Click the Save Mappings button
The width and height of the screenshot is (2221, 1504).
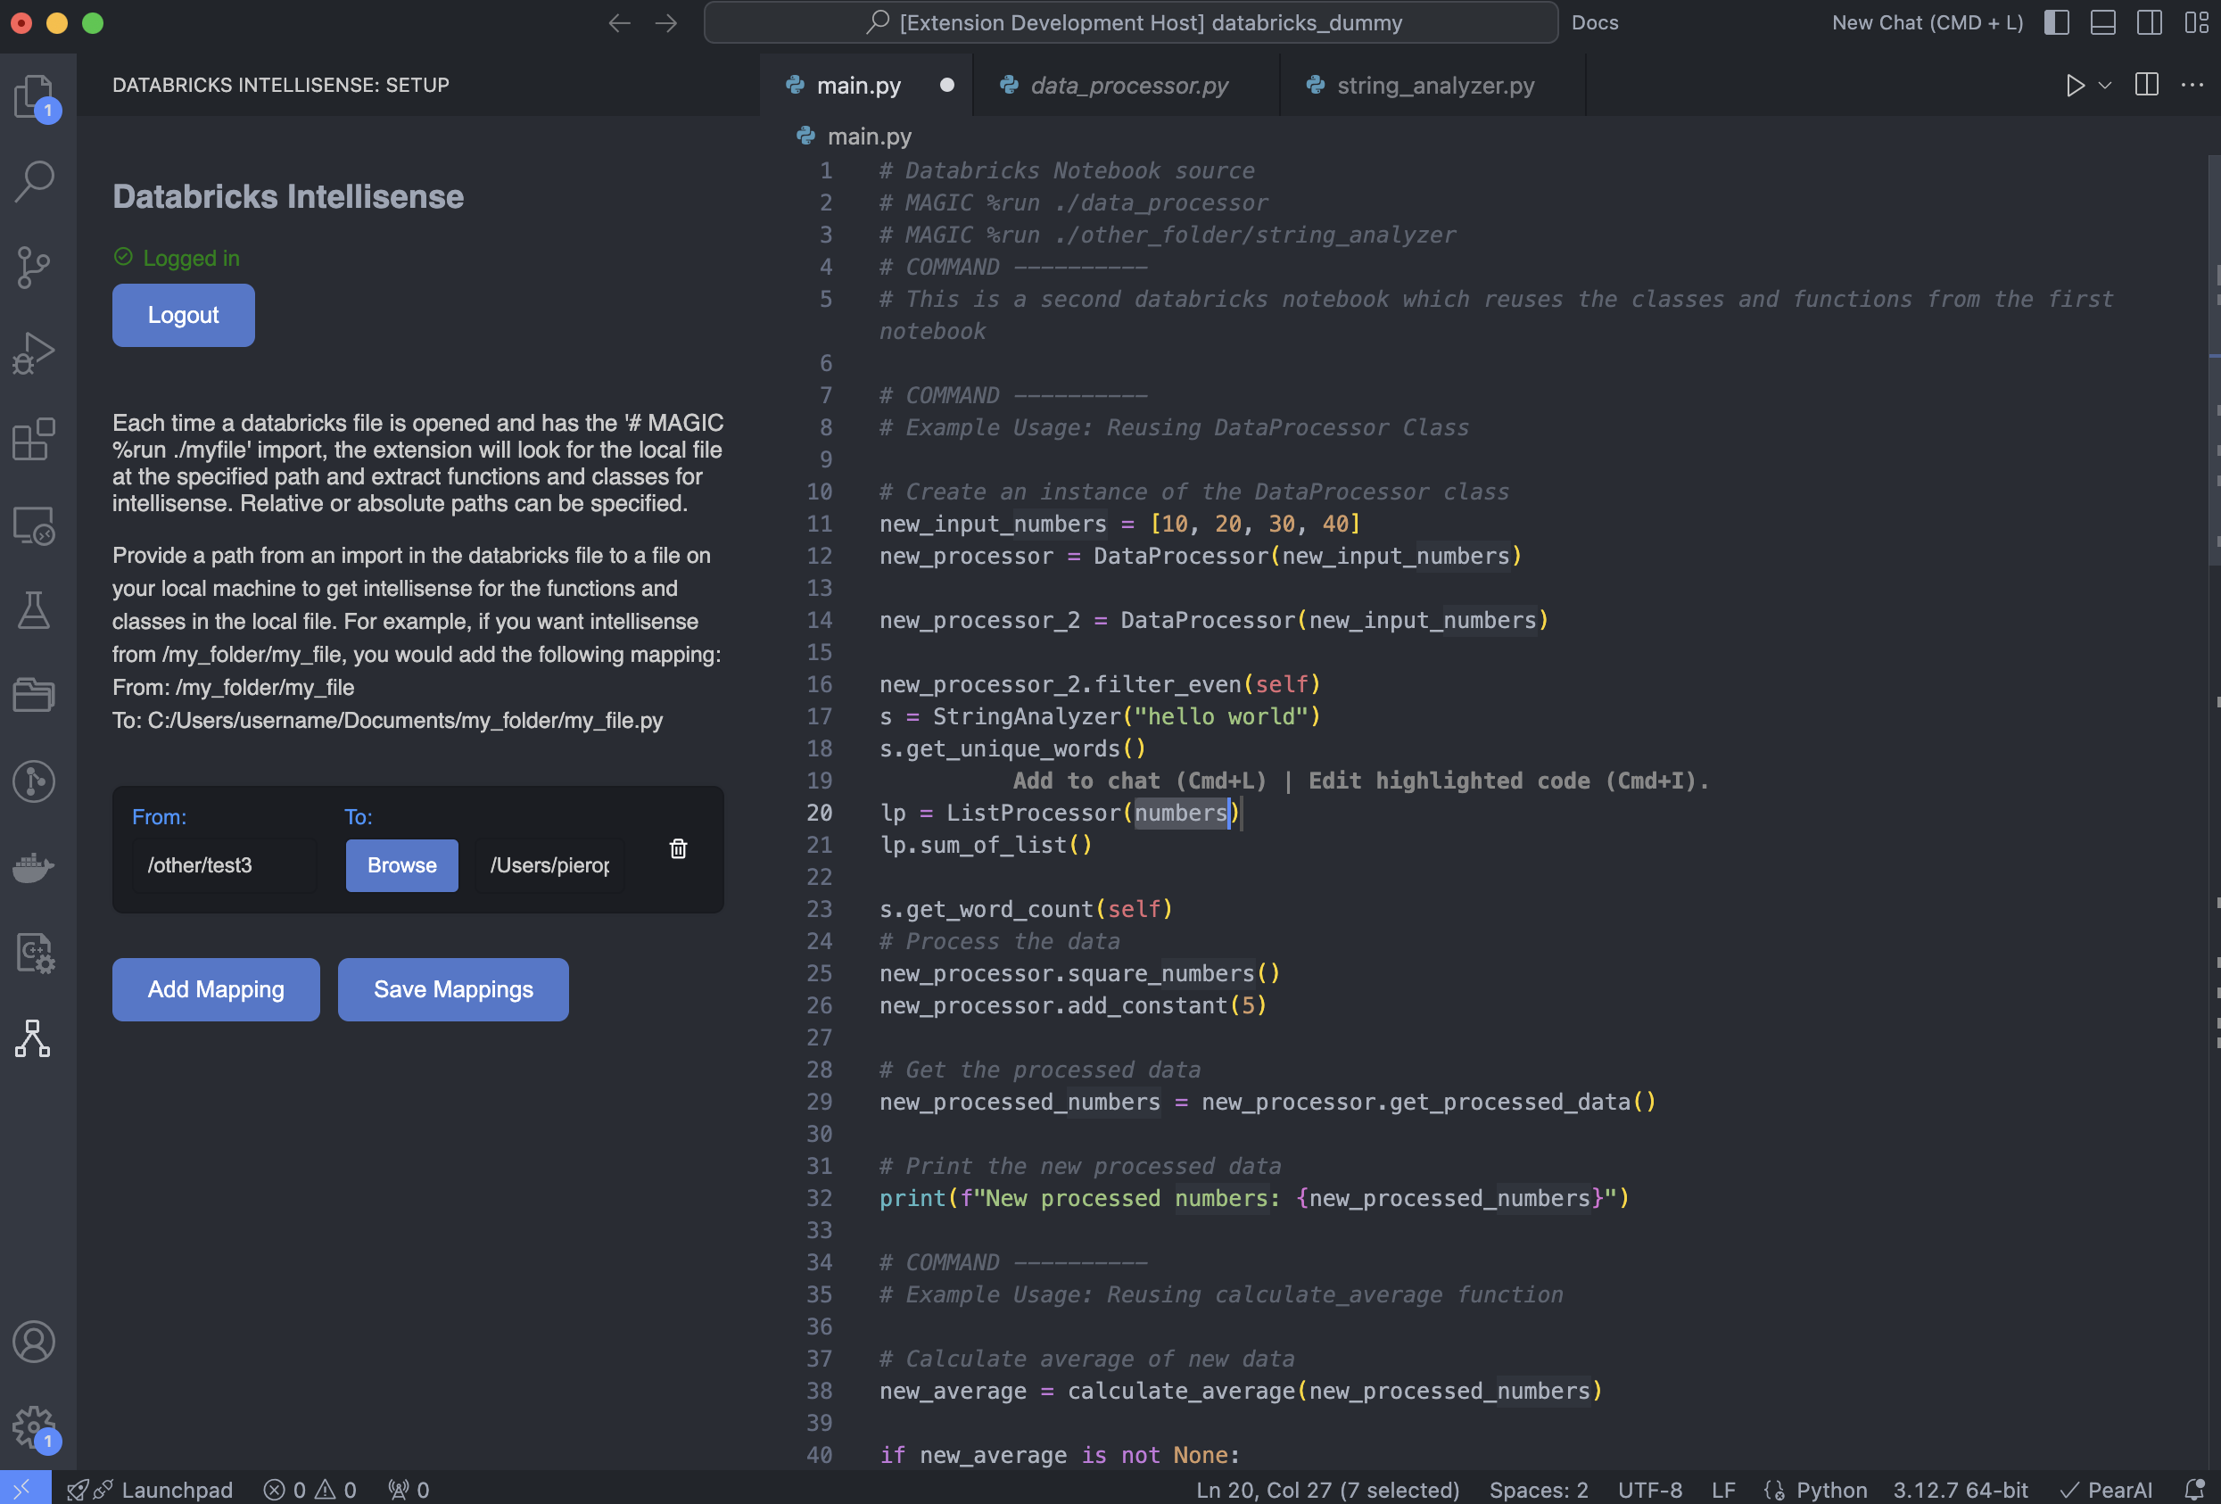point(453,988)
